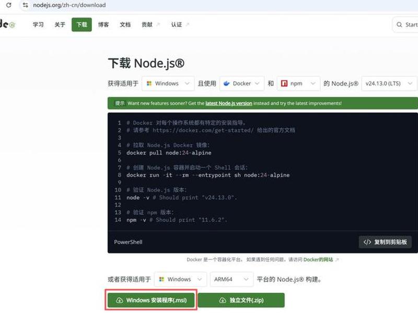This screenshot has width=418, height=313.
Task: Click the 复制到剪贴板 copy button
Action: pos(385,242)
